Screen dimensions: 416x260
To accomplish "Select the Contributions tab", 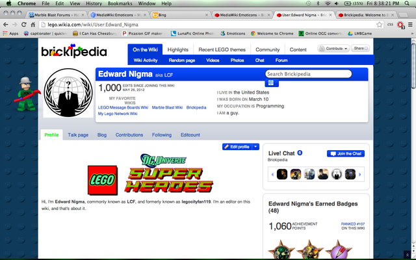I will (129, 135).
